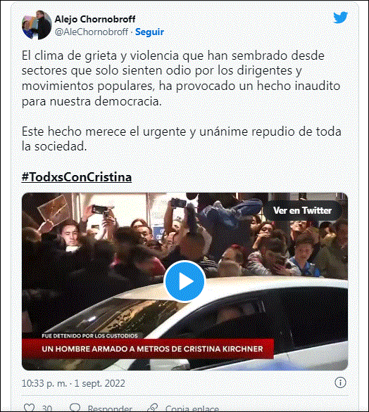Follow the account via Seguir
The image size is (369, 412).
[x=149, y=32]
